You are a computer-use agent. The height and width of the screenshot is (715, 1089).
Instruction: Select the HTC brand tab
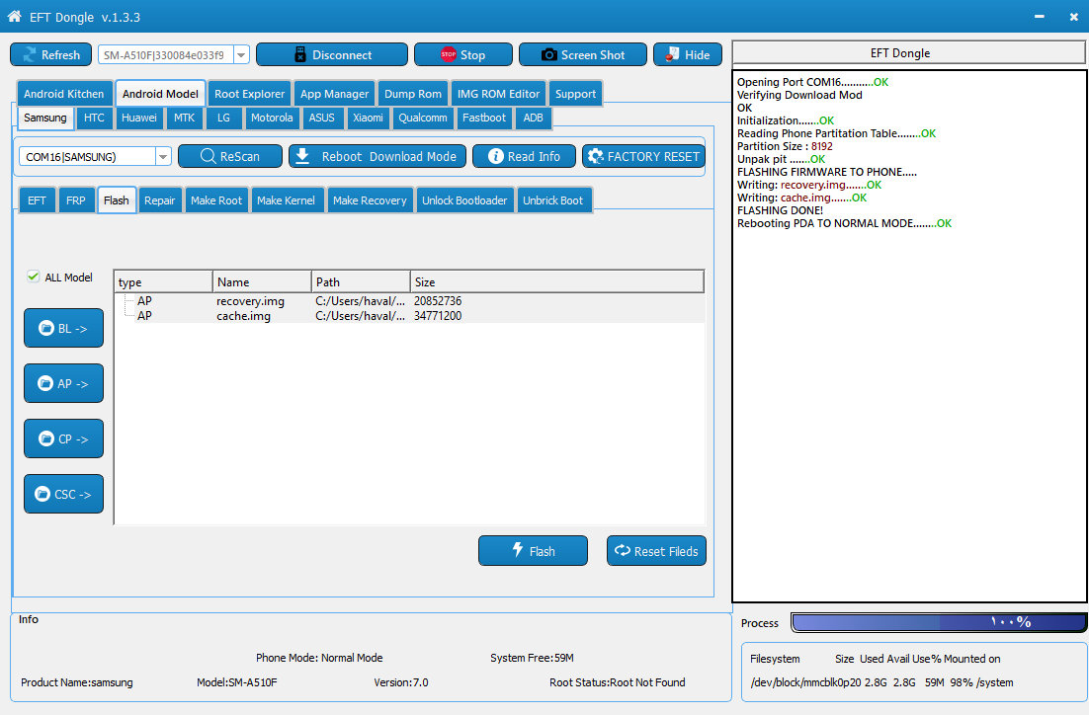tap(95, 118)
